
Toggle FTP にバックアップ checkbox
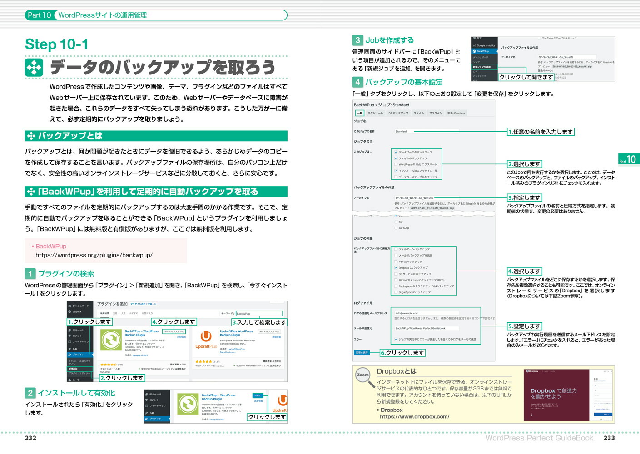[396, 262]
